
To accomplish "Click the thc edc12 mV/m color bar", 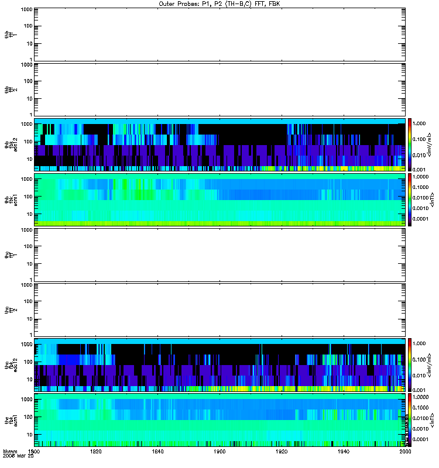I will point(410,365).
